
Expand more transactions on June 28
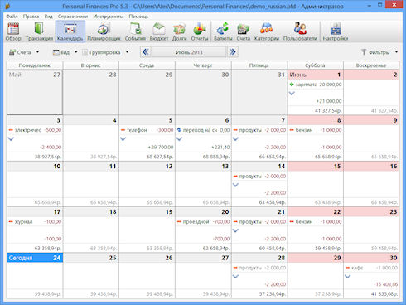click(x=235, y=276)
